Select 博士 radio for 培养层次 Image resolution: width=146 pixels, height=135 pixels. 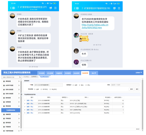[80, 85]
